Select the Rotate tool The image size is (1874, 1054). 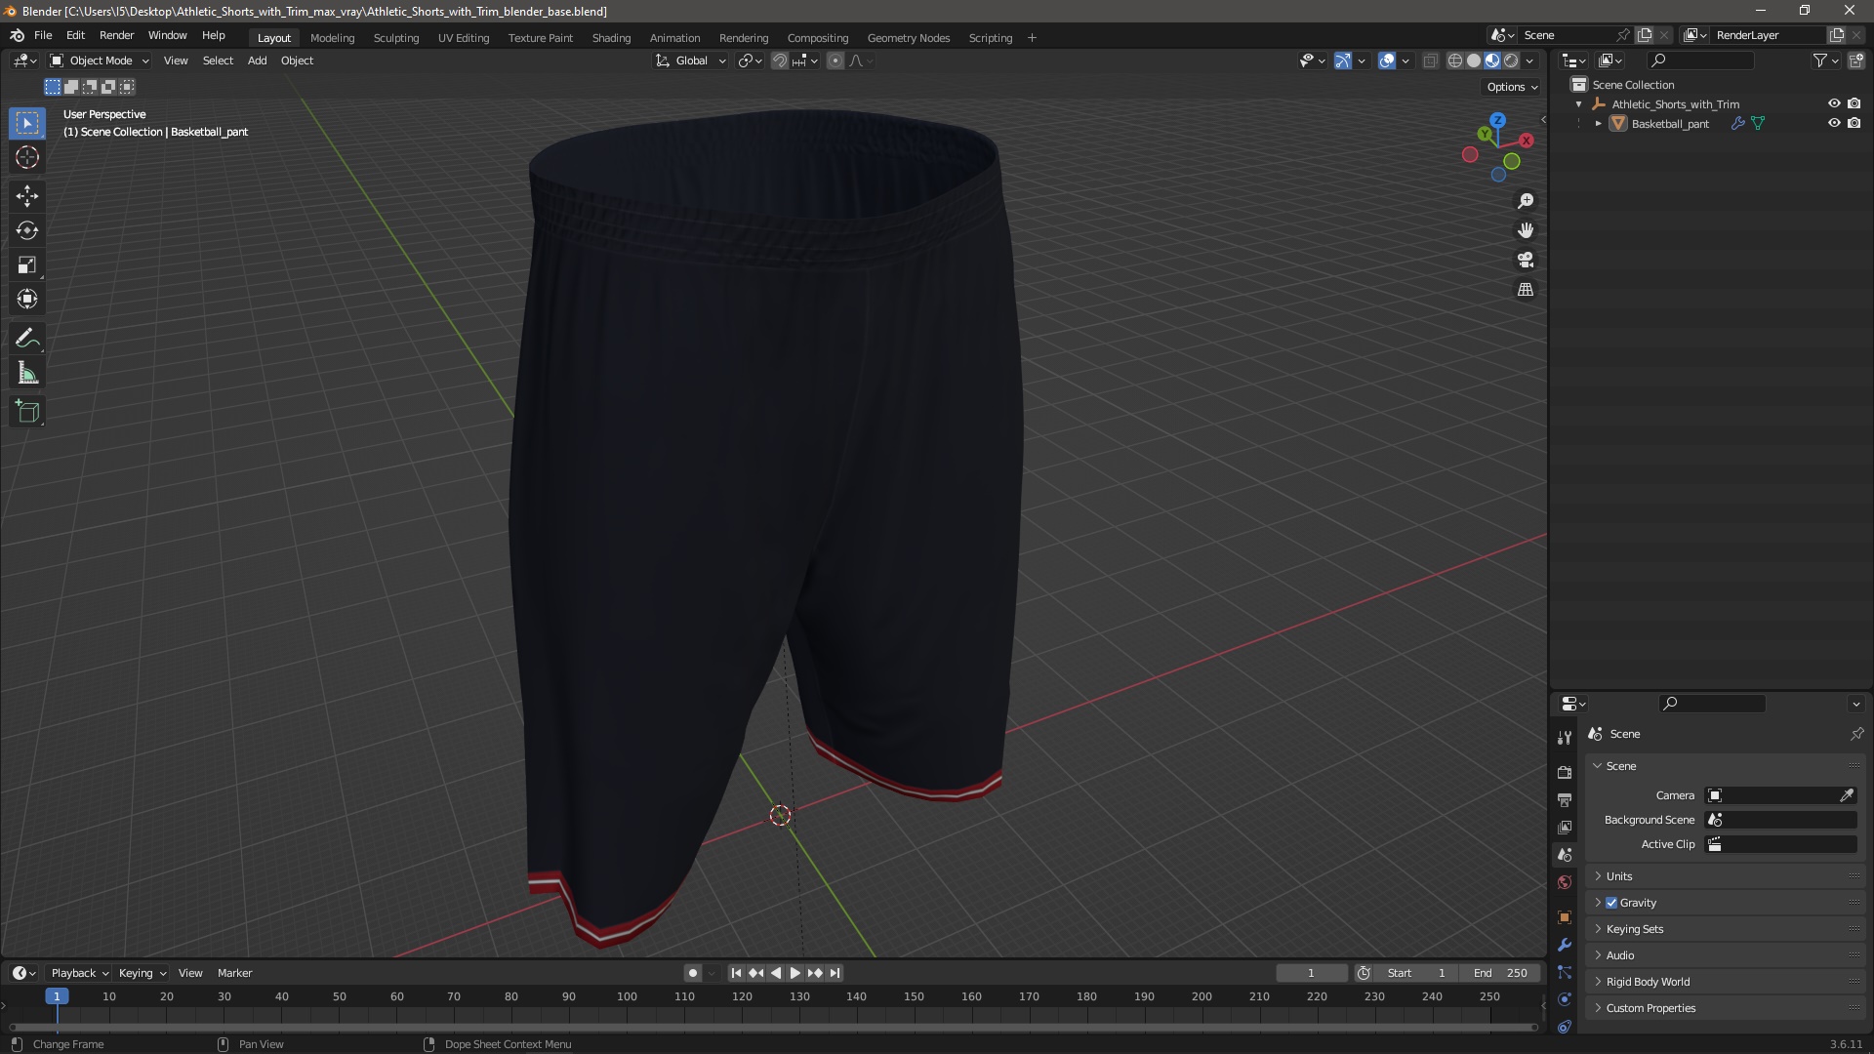[26, 230]
